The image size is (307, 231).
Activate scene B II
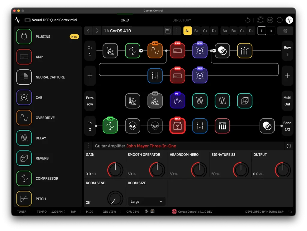tap(234, 31)
